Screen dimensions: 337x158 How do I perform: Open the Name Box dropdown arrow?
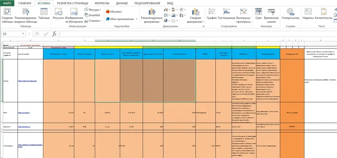coord(23,34)
